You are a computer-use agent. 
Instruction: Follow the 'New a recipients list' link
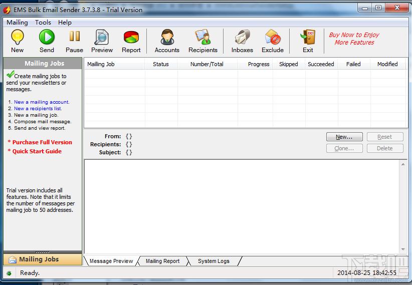pos(38,109)
